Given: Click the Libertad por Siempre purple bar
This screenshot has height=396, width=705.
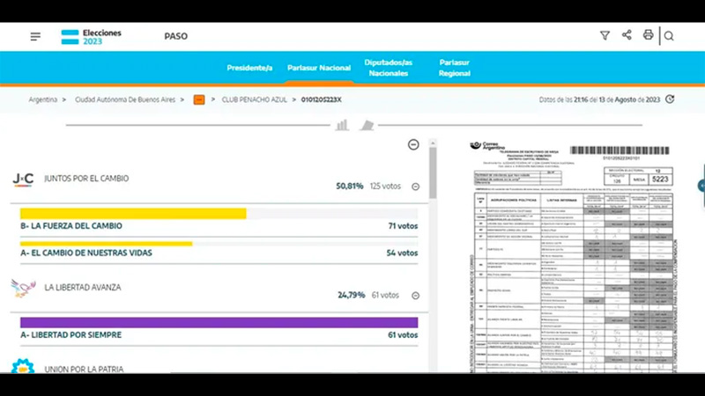Looking at the screenshot, I should pos(219,322).
